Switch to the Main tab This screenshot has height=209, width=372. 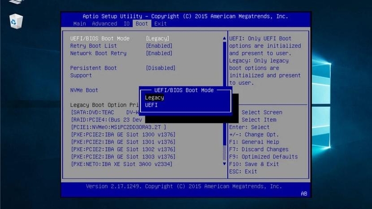click(80, 24)
